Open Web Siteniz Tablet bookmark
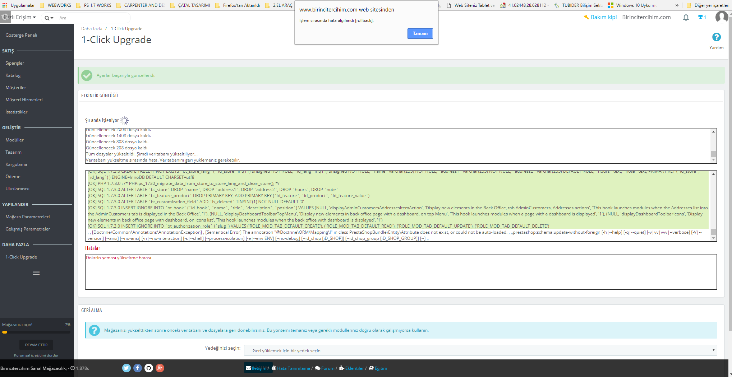Image resolution: width=732 pixels, height=377 pixels. 471,5
